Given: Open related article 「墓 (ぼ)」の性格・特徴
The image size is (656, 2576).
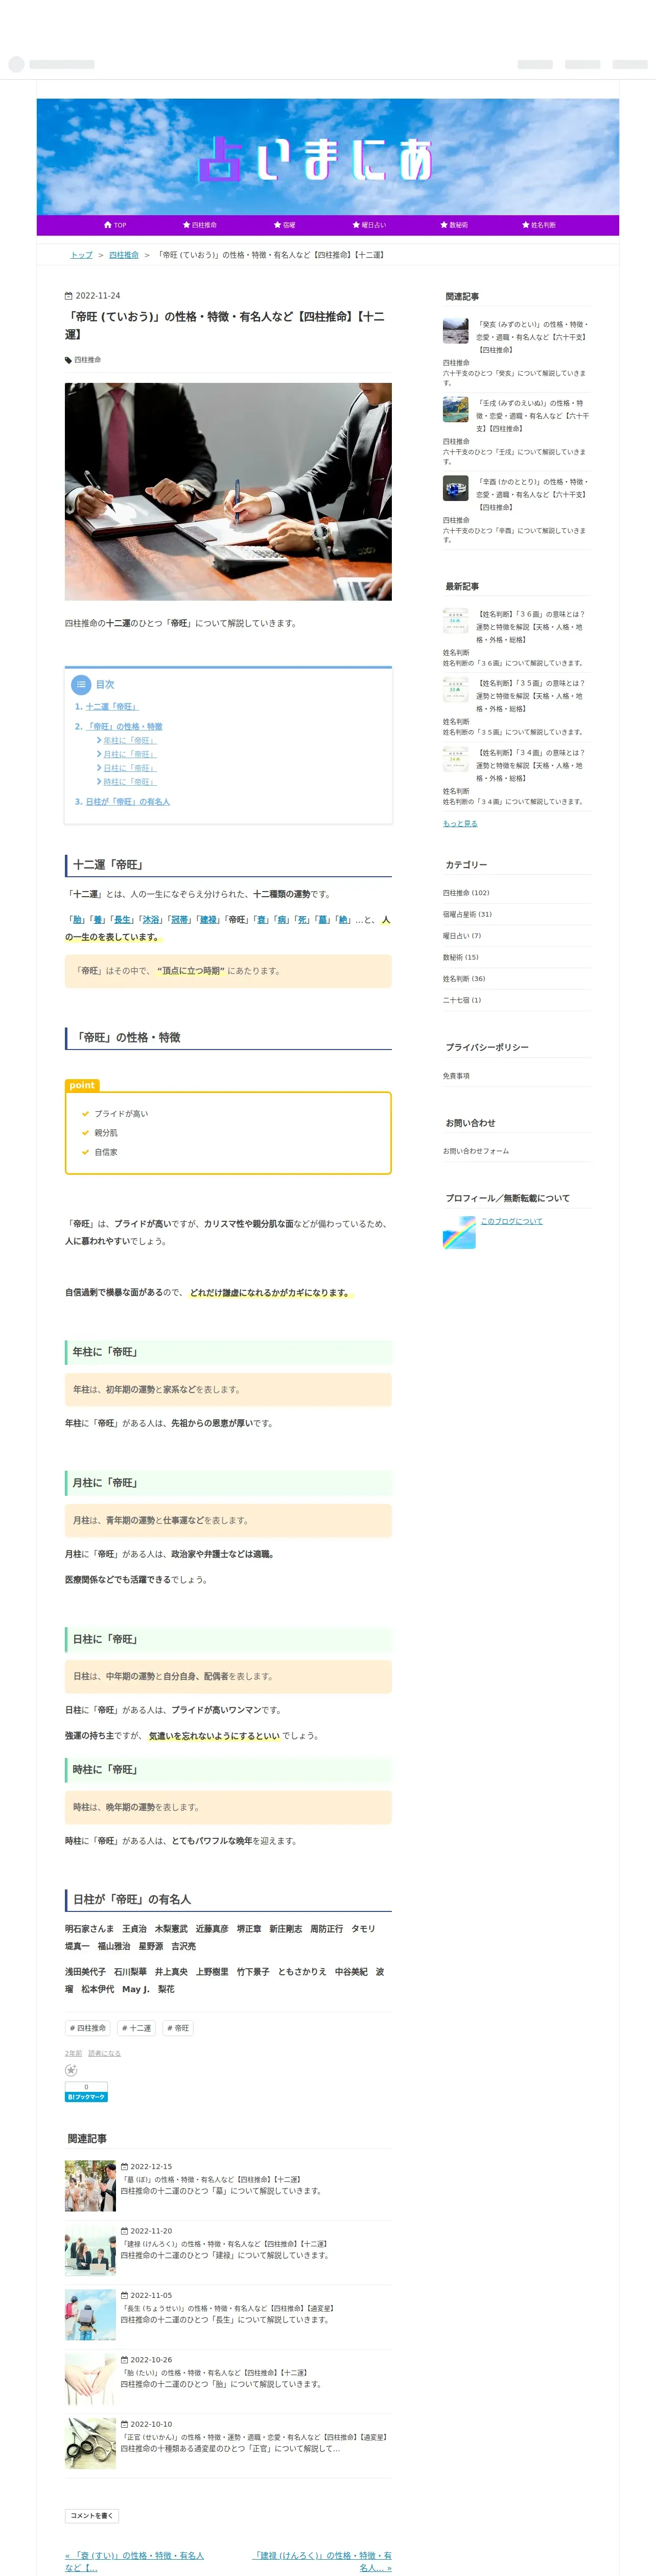Looking at the screenshot, I should (211, 2180).
